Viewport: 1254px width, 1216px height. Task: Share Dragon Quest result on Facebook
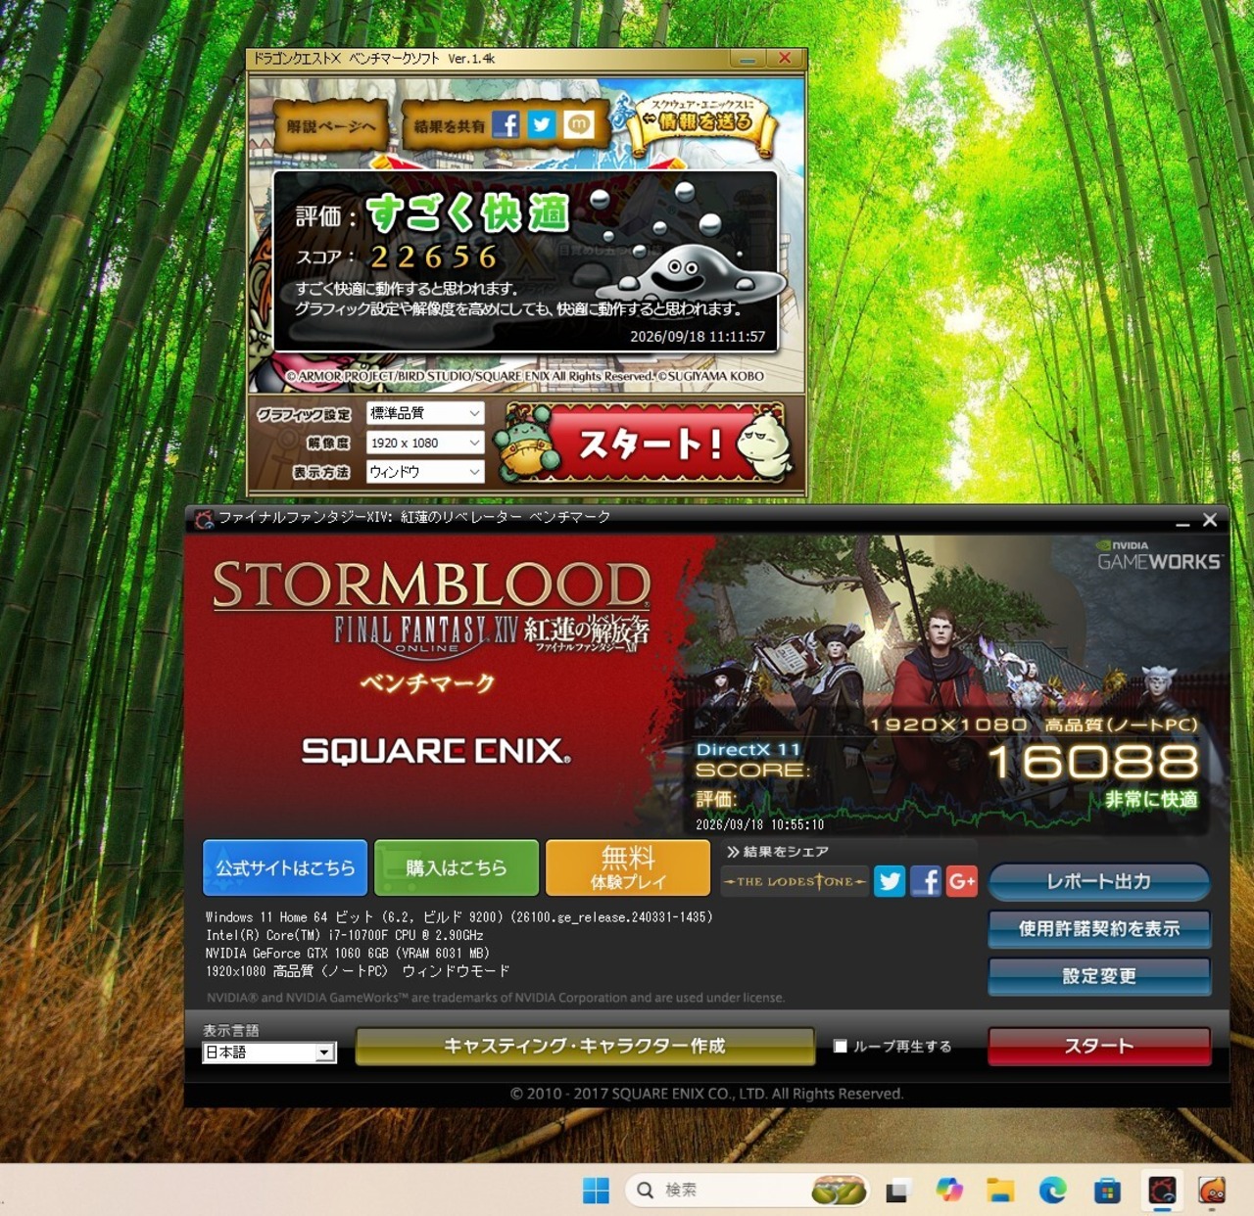(506, 124)
